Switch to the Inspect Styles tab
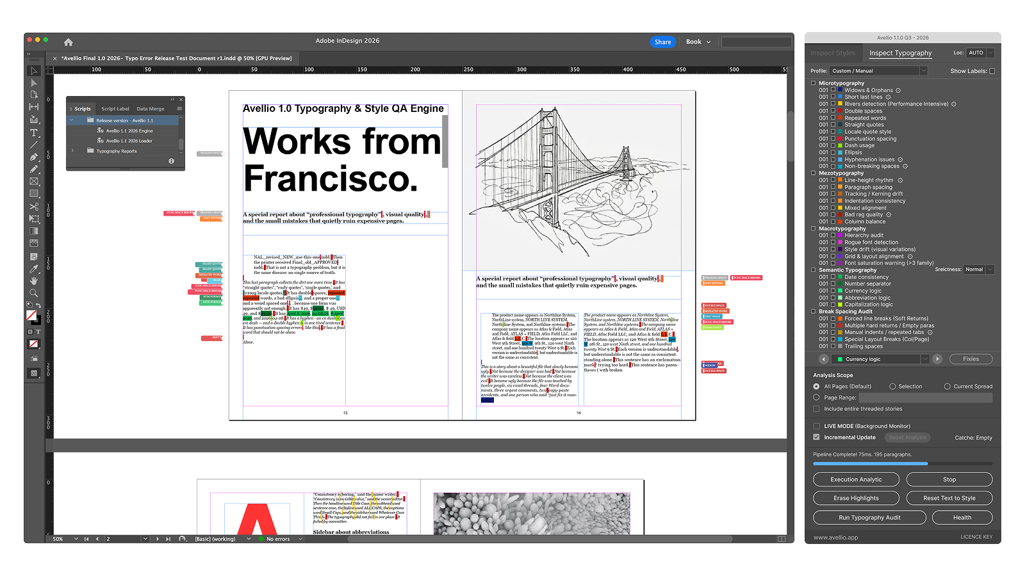This screenshot has width=1025, height=576. click(832, 53)
